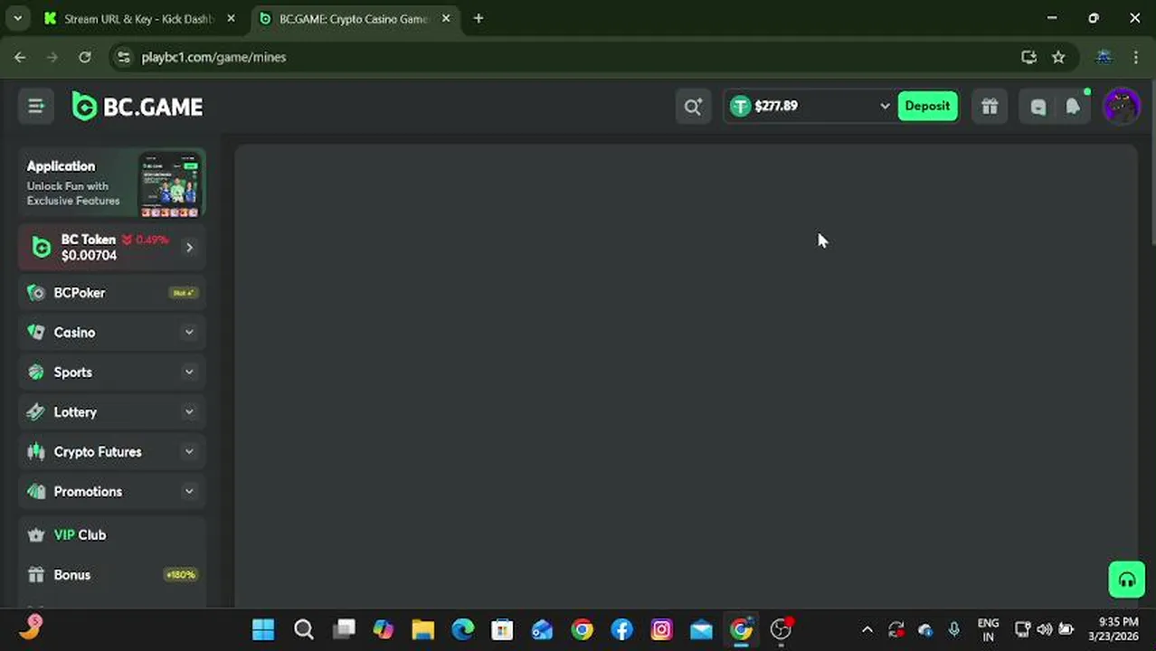Image resolution: width=1156 pixels, height=651 pixels.
Task: Open the Application promo banner
Action: [112, 184]
